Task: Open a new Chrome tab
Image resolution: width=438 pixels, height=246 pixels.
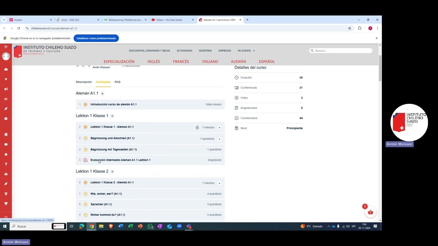Action: [x=247, y=20]
